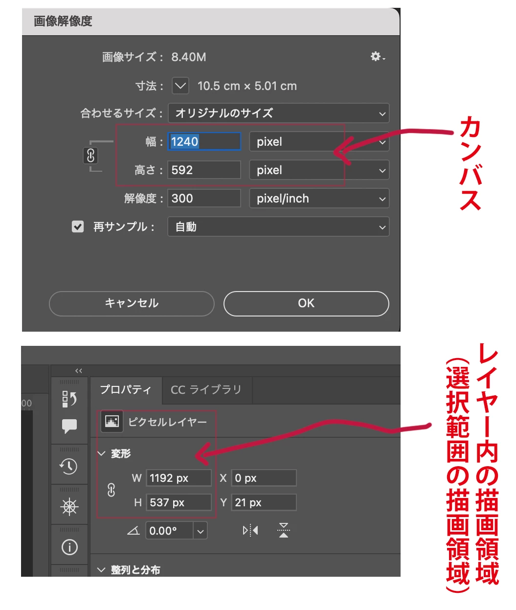Confirm the dialog with the OK button
Screen dimensions: 516x610
tap(306, 303)
